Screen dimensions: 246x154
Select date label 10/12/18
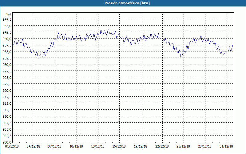76,146
